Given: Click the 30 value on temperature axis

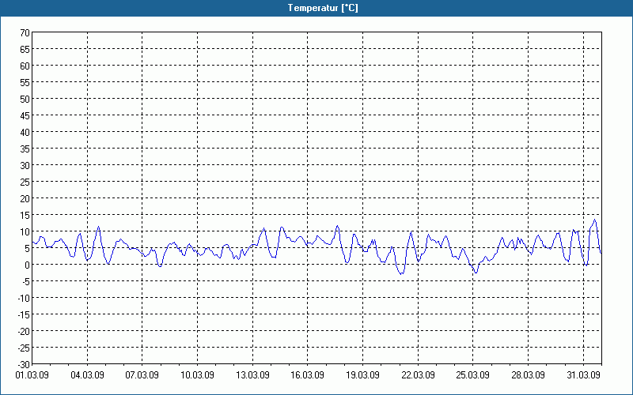Looking at the screenshot, I should [x=25, y=165].
